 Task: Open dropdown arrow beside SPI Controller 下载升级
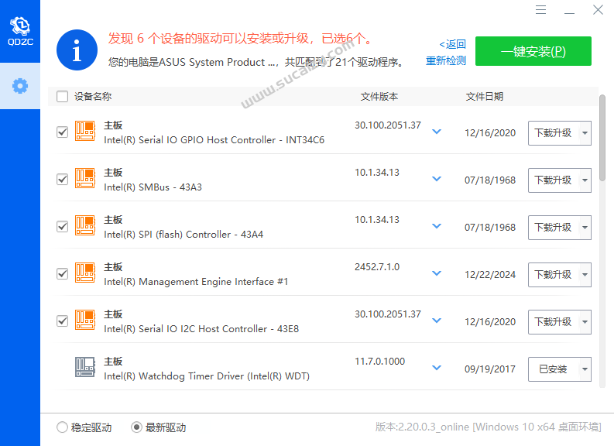tap(585, 228)
